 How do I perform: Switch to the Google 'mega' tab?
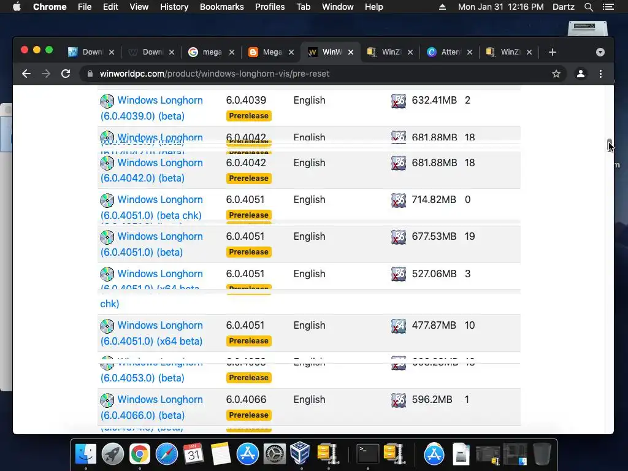[212, 52]
